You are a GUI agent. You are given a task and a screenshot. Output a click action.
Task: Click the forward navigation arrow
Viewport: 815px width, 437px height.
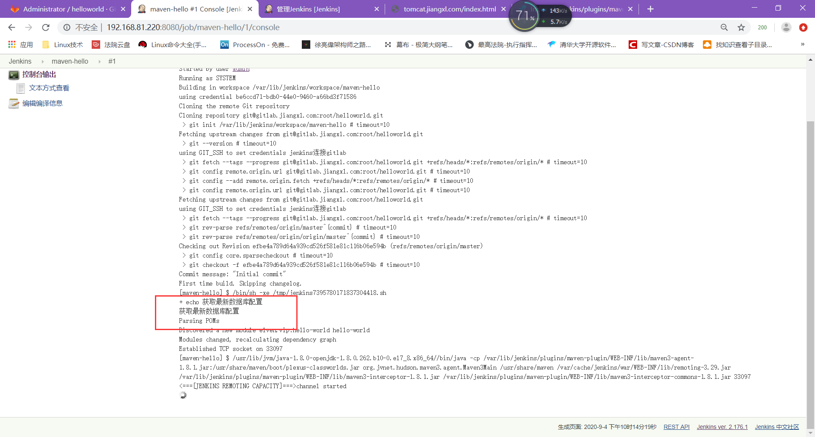click(x=28, y=28)
